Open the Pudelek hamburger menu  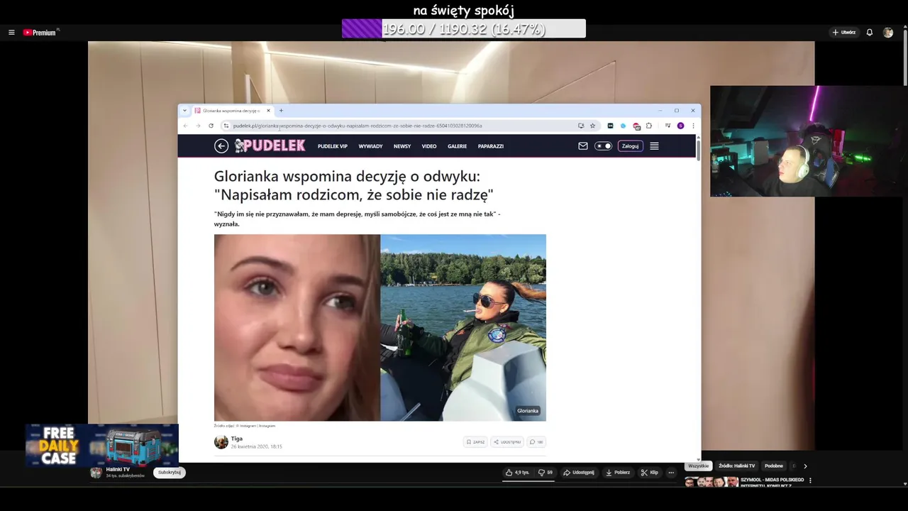[654, 146]
